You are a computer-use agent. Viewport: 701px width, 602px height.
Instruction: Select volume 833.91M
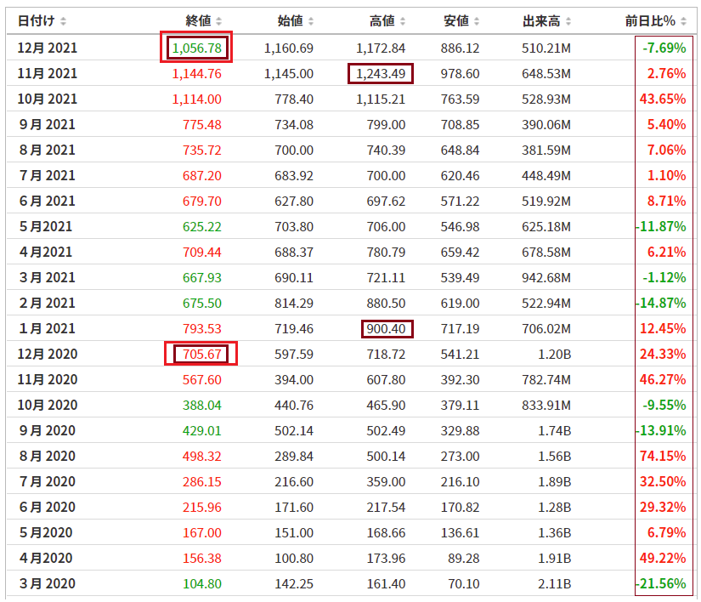click(546, 406)
